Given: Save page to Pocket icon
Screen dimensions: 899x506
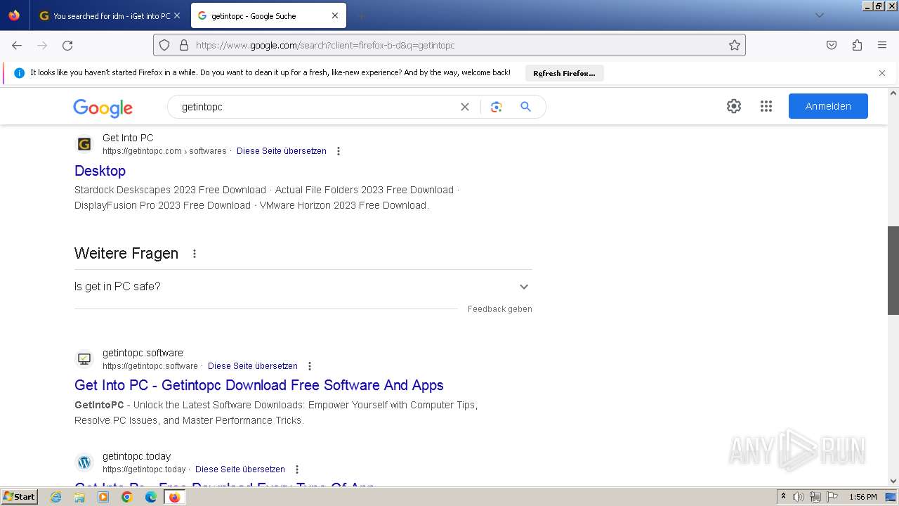Looking at the screenshot, I should [x=832, y=45].
